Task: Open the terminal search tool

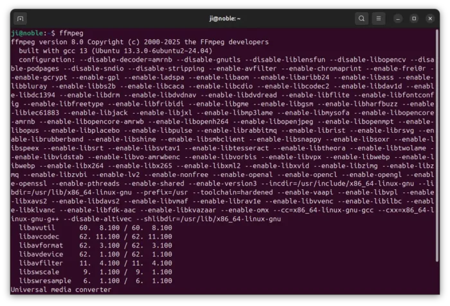Action: [x=361, y=19]
